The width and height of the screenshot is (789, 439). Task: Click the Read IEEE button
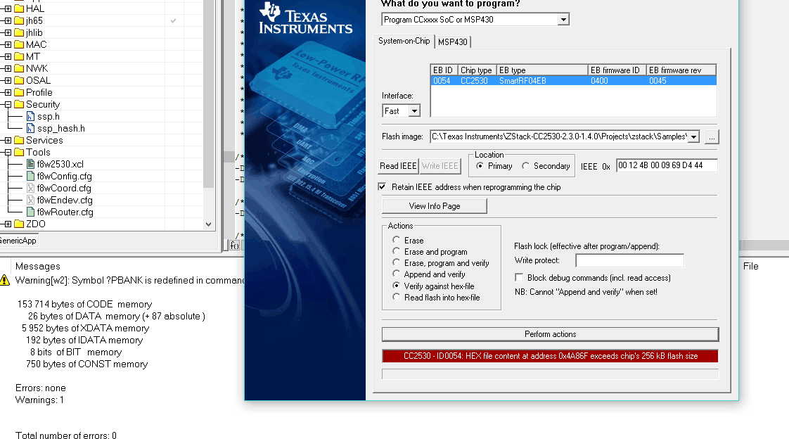click(398, 166)
